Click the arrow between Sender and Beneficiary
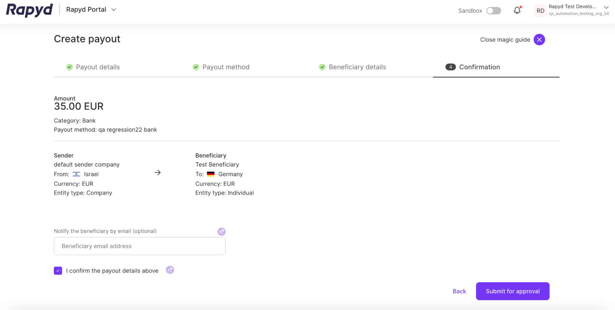This screenshot has width=615, height=310. pos(158,172)
